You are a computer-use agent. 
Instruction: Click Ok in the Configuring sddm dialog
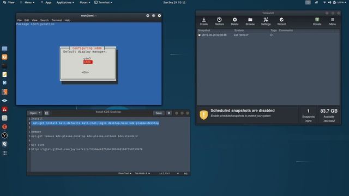tap(85, 72)
